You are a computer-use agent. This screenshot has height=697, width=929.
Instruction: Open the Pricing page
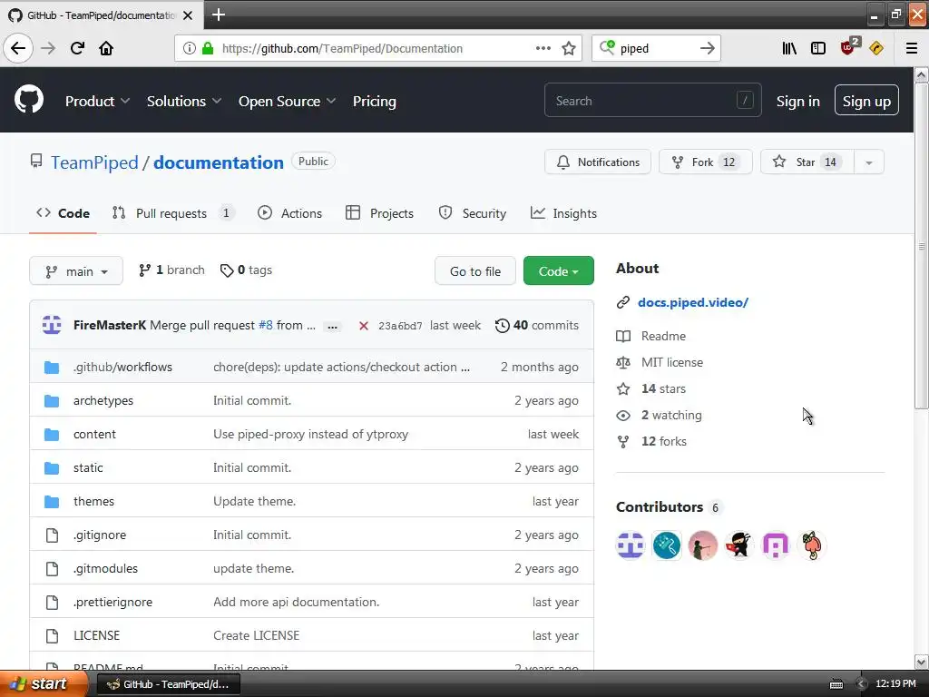point(375,102)
